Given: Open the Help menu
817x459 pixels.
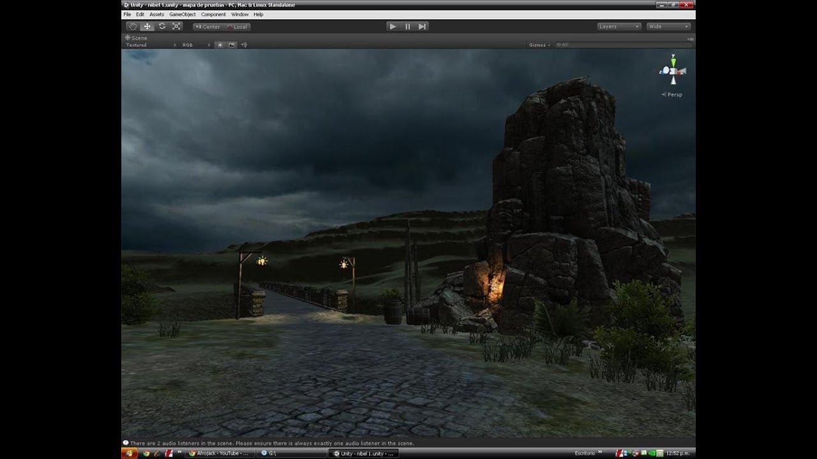Looking at the screenshot, I should click(x=258, y=14).
